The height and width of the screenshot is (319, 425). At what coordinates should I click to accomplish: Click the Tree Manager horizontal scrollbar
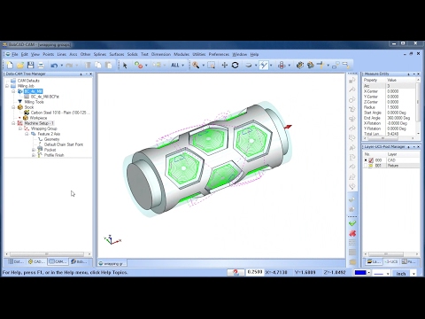(48, 254)
